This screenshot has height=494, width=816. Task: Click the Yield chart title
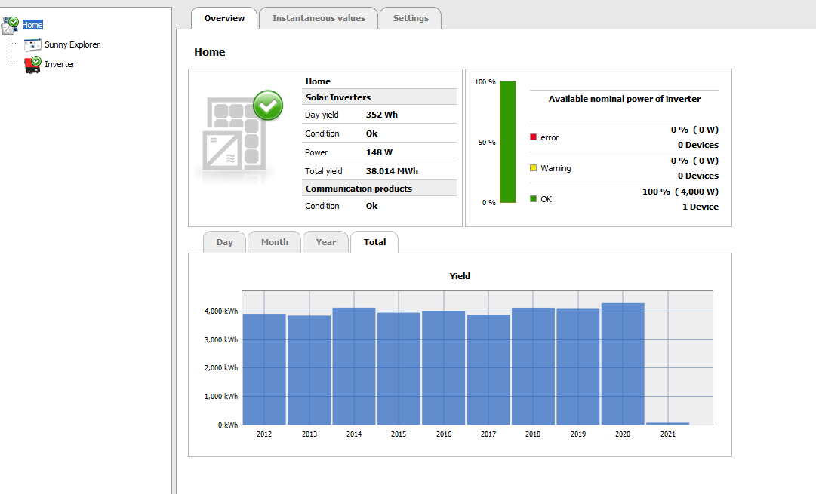coord(460,276)
